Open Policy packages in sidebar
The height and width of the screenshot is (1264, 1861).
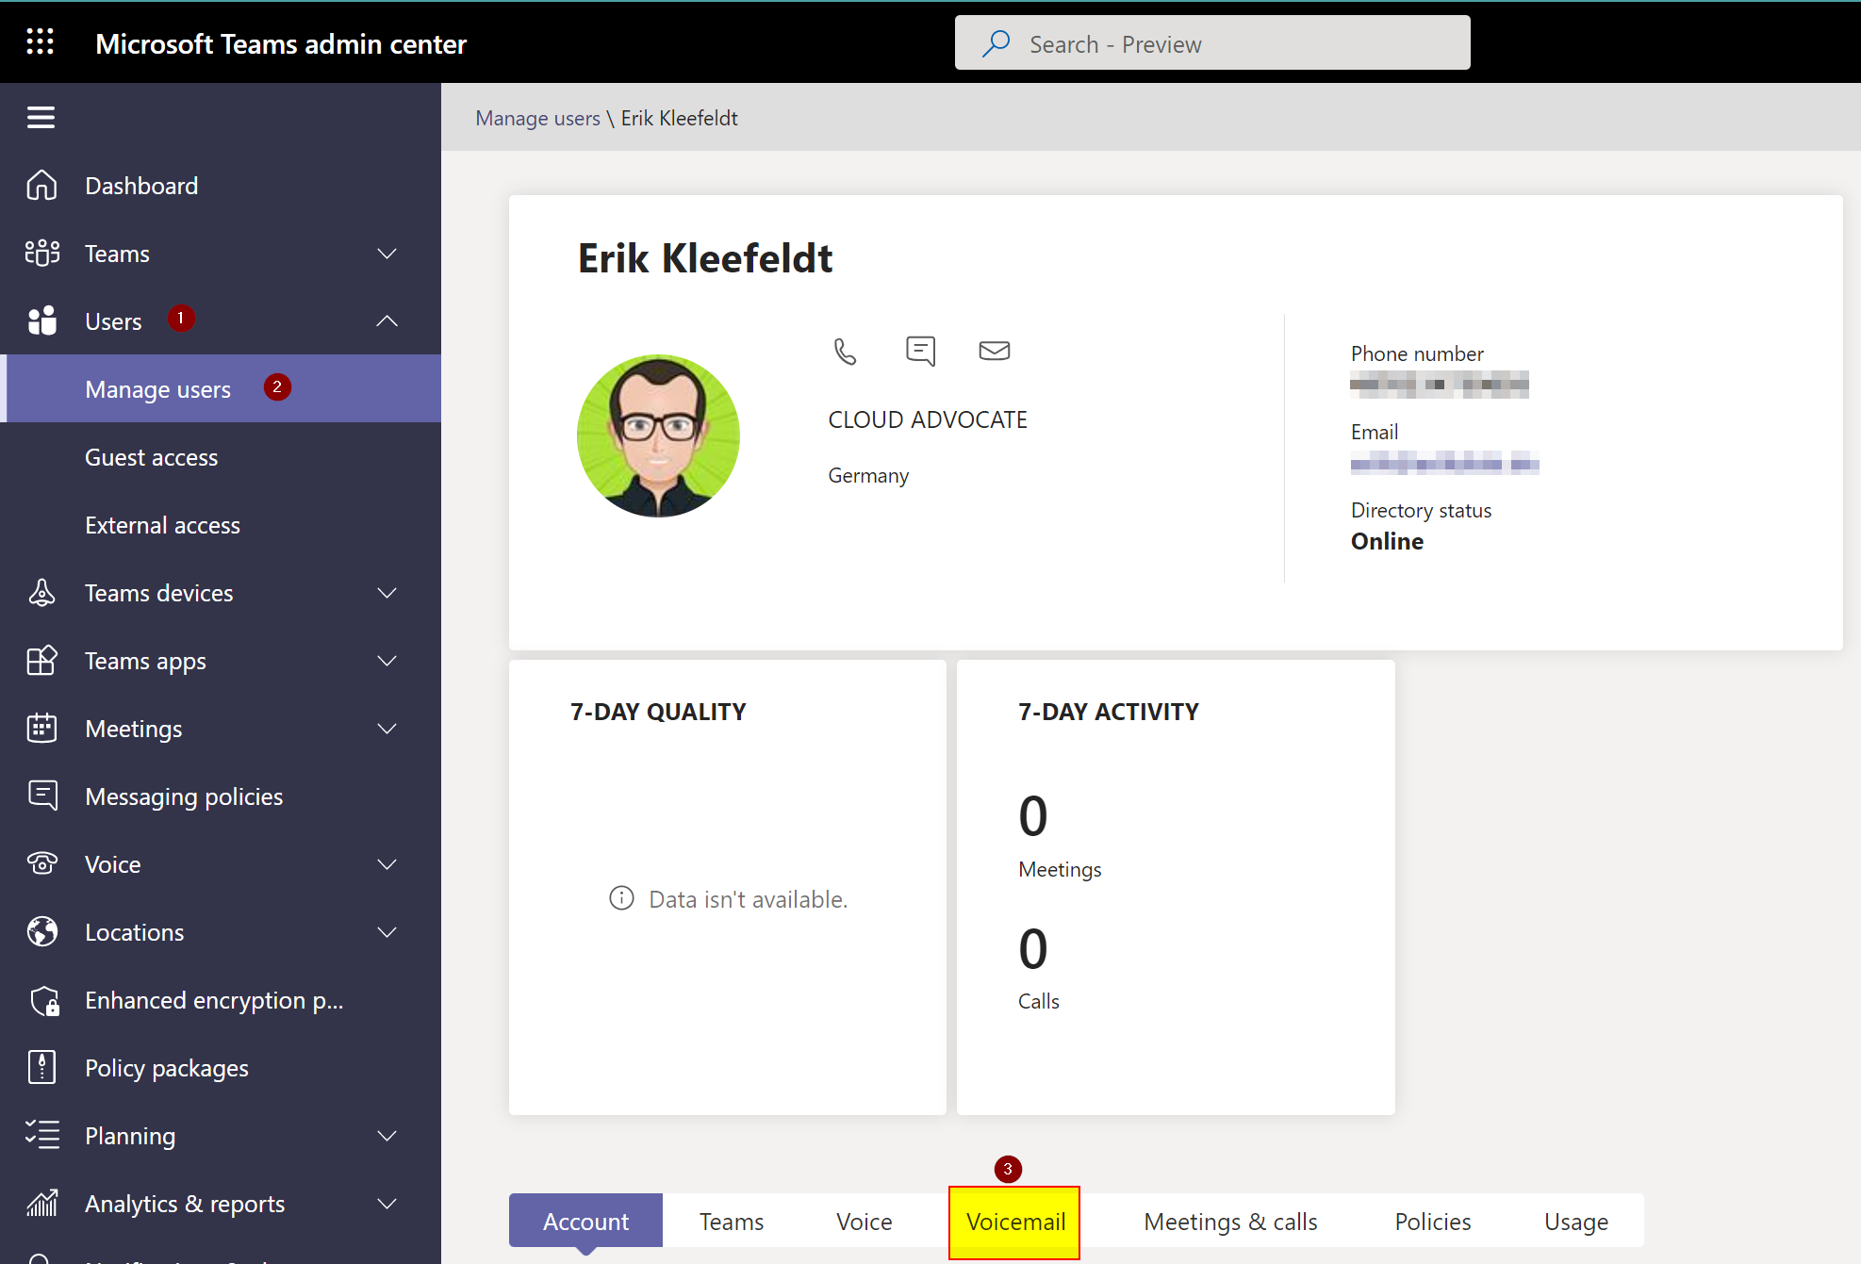pyautogui.click(x=167, y=1068)
